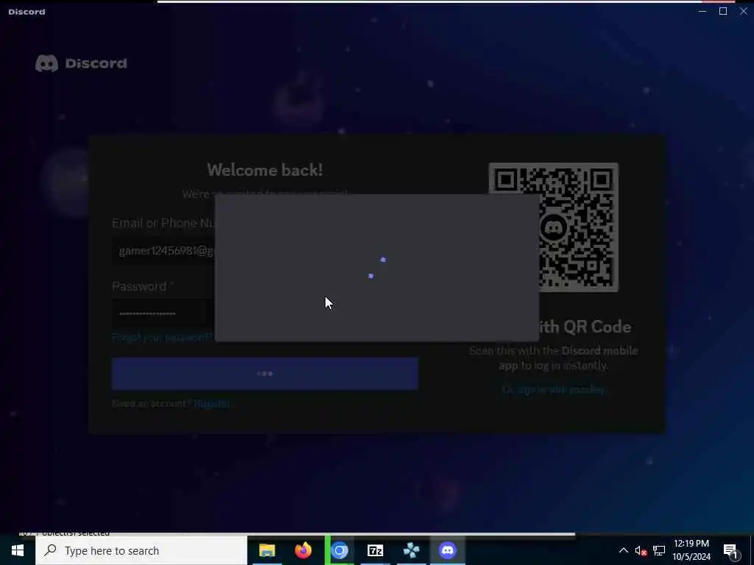Close the Discord window
Screen dimensions: 754x565
coord(744,11)
